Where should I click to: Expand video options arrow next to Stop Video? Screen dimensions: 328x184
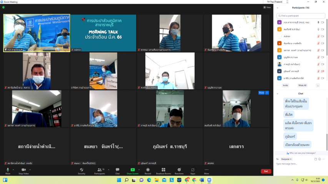tap(30, 169)
